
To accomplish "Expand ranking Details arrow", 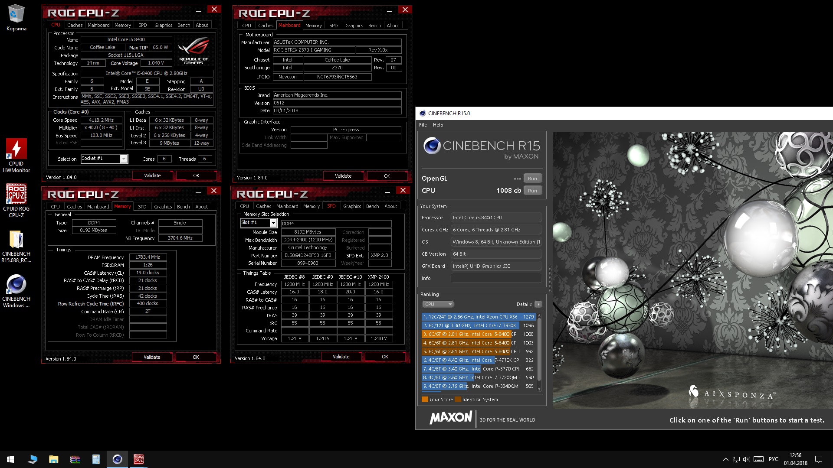I will coord(538,304).
